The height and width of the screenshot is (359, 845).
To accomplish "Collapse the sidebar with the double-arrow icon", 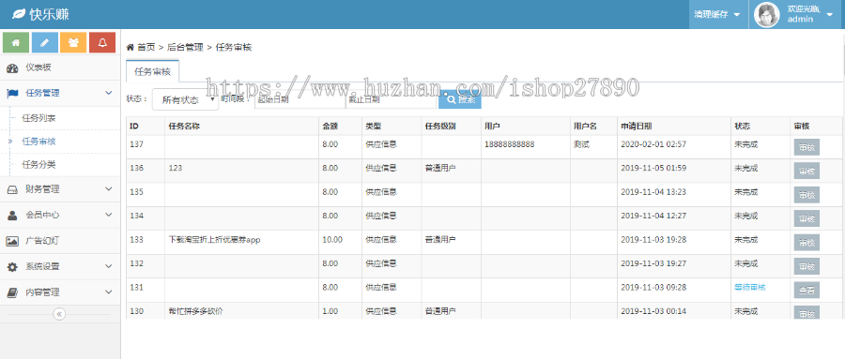I will (59, 314).
